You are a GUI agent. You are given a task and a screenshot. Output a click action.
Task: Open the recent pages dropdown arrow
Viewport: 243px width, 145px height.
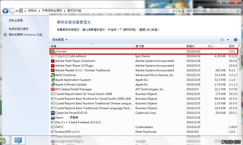click(x=17, y=11)
